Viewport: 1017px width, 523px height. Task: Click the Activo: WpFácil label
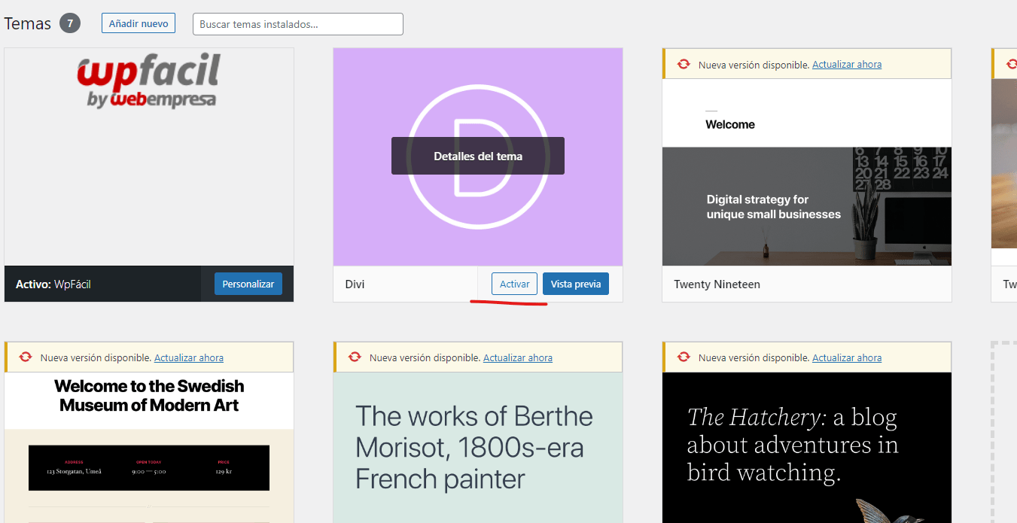tap(53, 284)
